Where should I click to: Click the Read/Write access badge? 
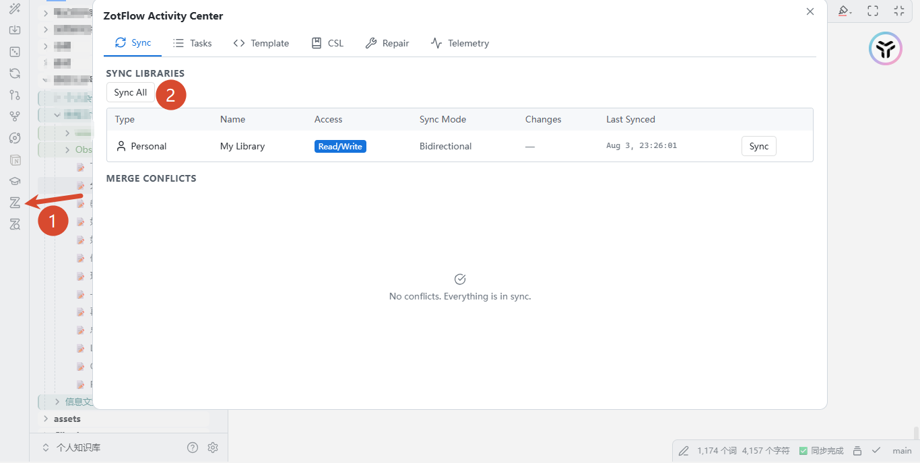click(340, 146)
